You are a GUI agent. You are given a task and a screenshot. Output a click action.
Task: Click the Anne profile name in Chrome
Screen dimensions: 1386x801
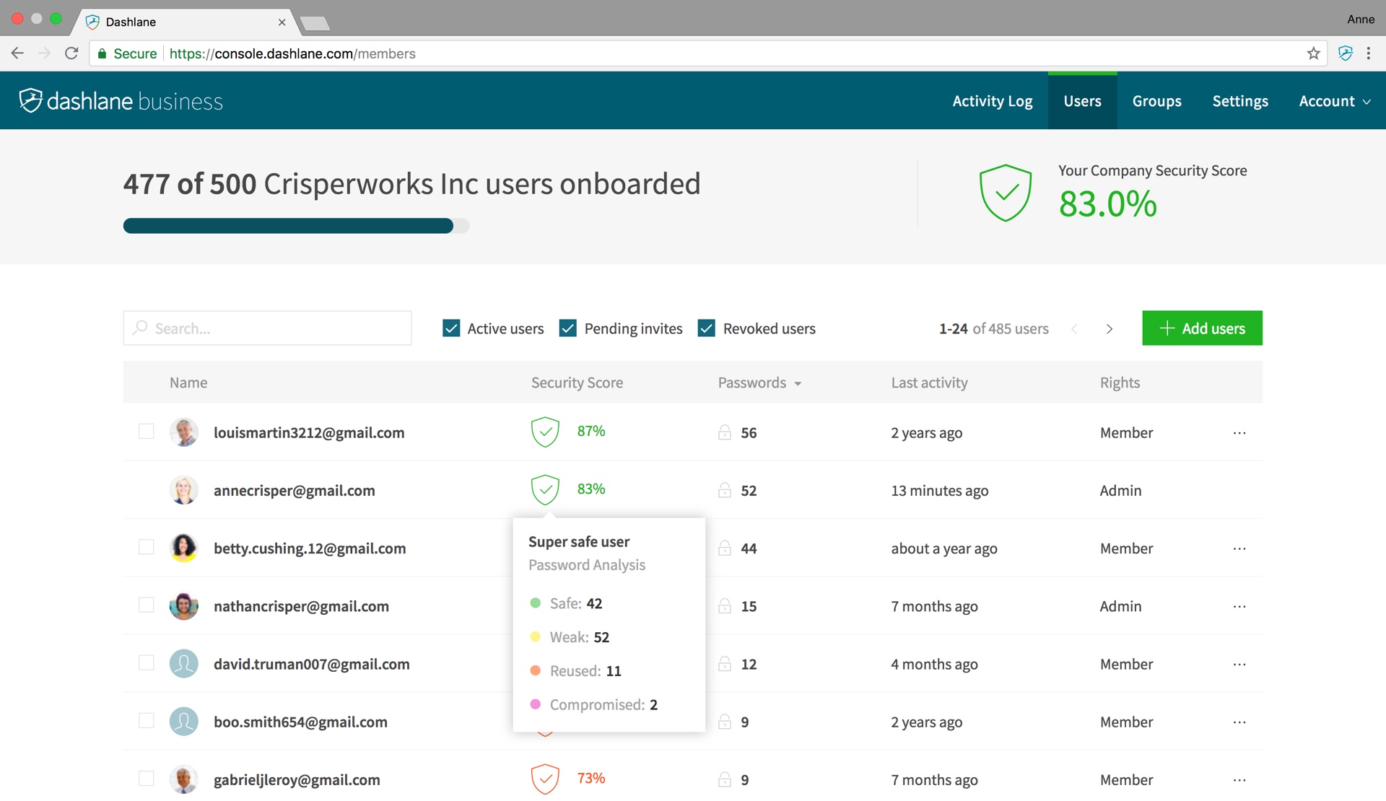(x=1361, y=19)
